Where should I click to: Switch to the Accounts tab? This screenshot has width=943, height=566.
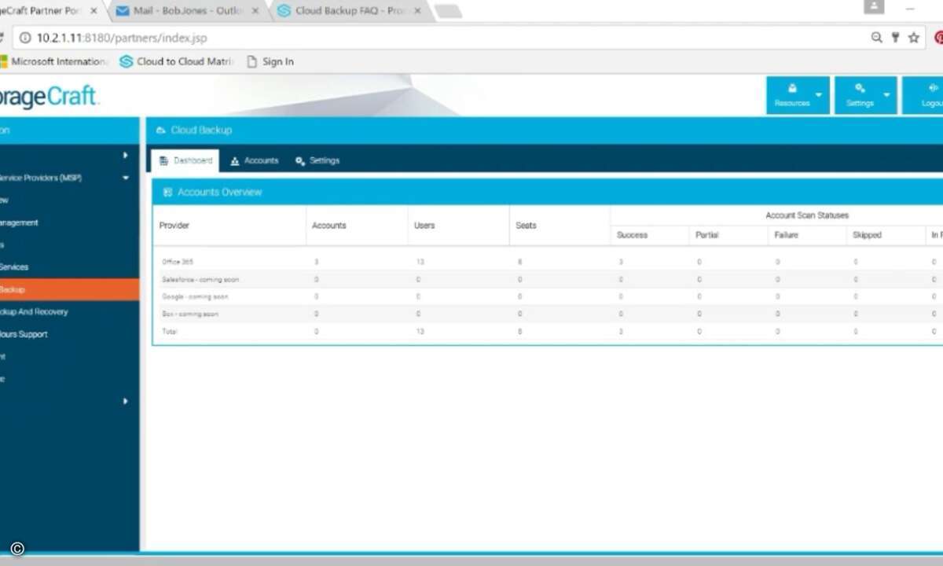(x=254, y=160)
